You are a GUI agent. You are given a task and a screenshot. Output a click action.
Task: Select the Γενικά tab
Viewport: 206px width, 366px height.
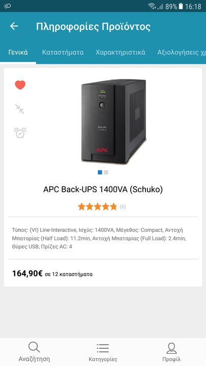[x=18, y=52]
